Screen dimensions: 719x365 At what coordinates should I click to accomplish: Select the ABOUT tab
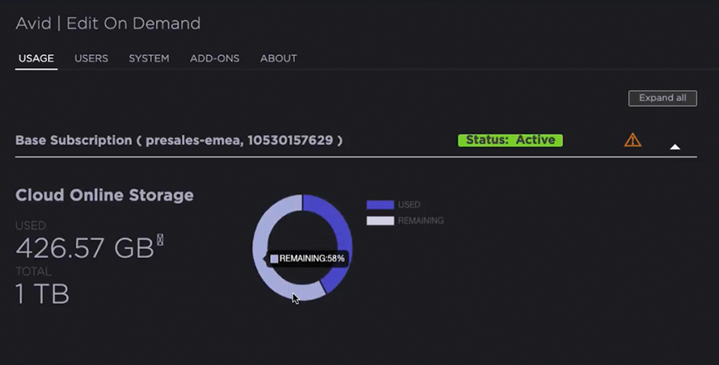tap(278, 58)
